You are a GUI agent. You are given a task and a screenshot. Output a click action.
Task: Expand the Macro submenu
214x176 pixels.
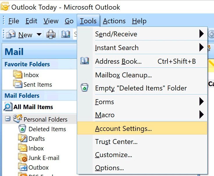click(x=201, y=115)
